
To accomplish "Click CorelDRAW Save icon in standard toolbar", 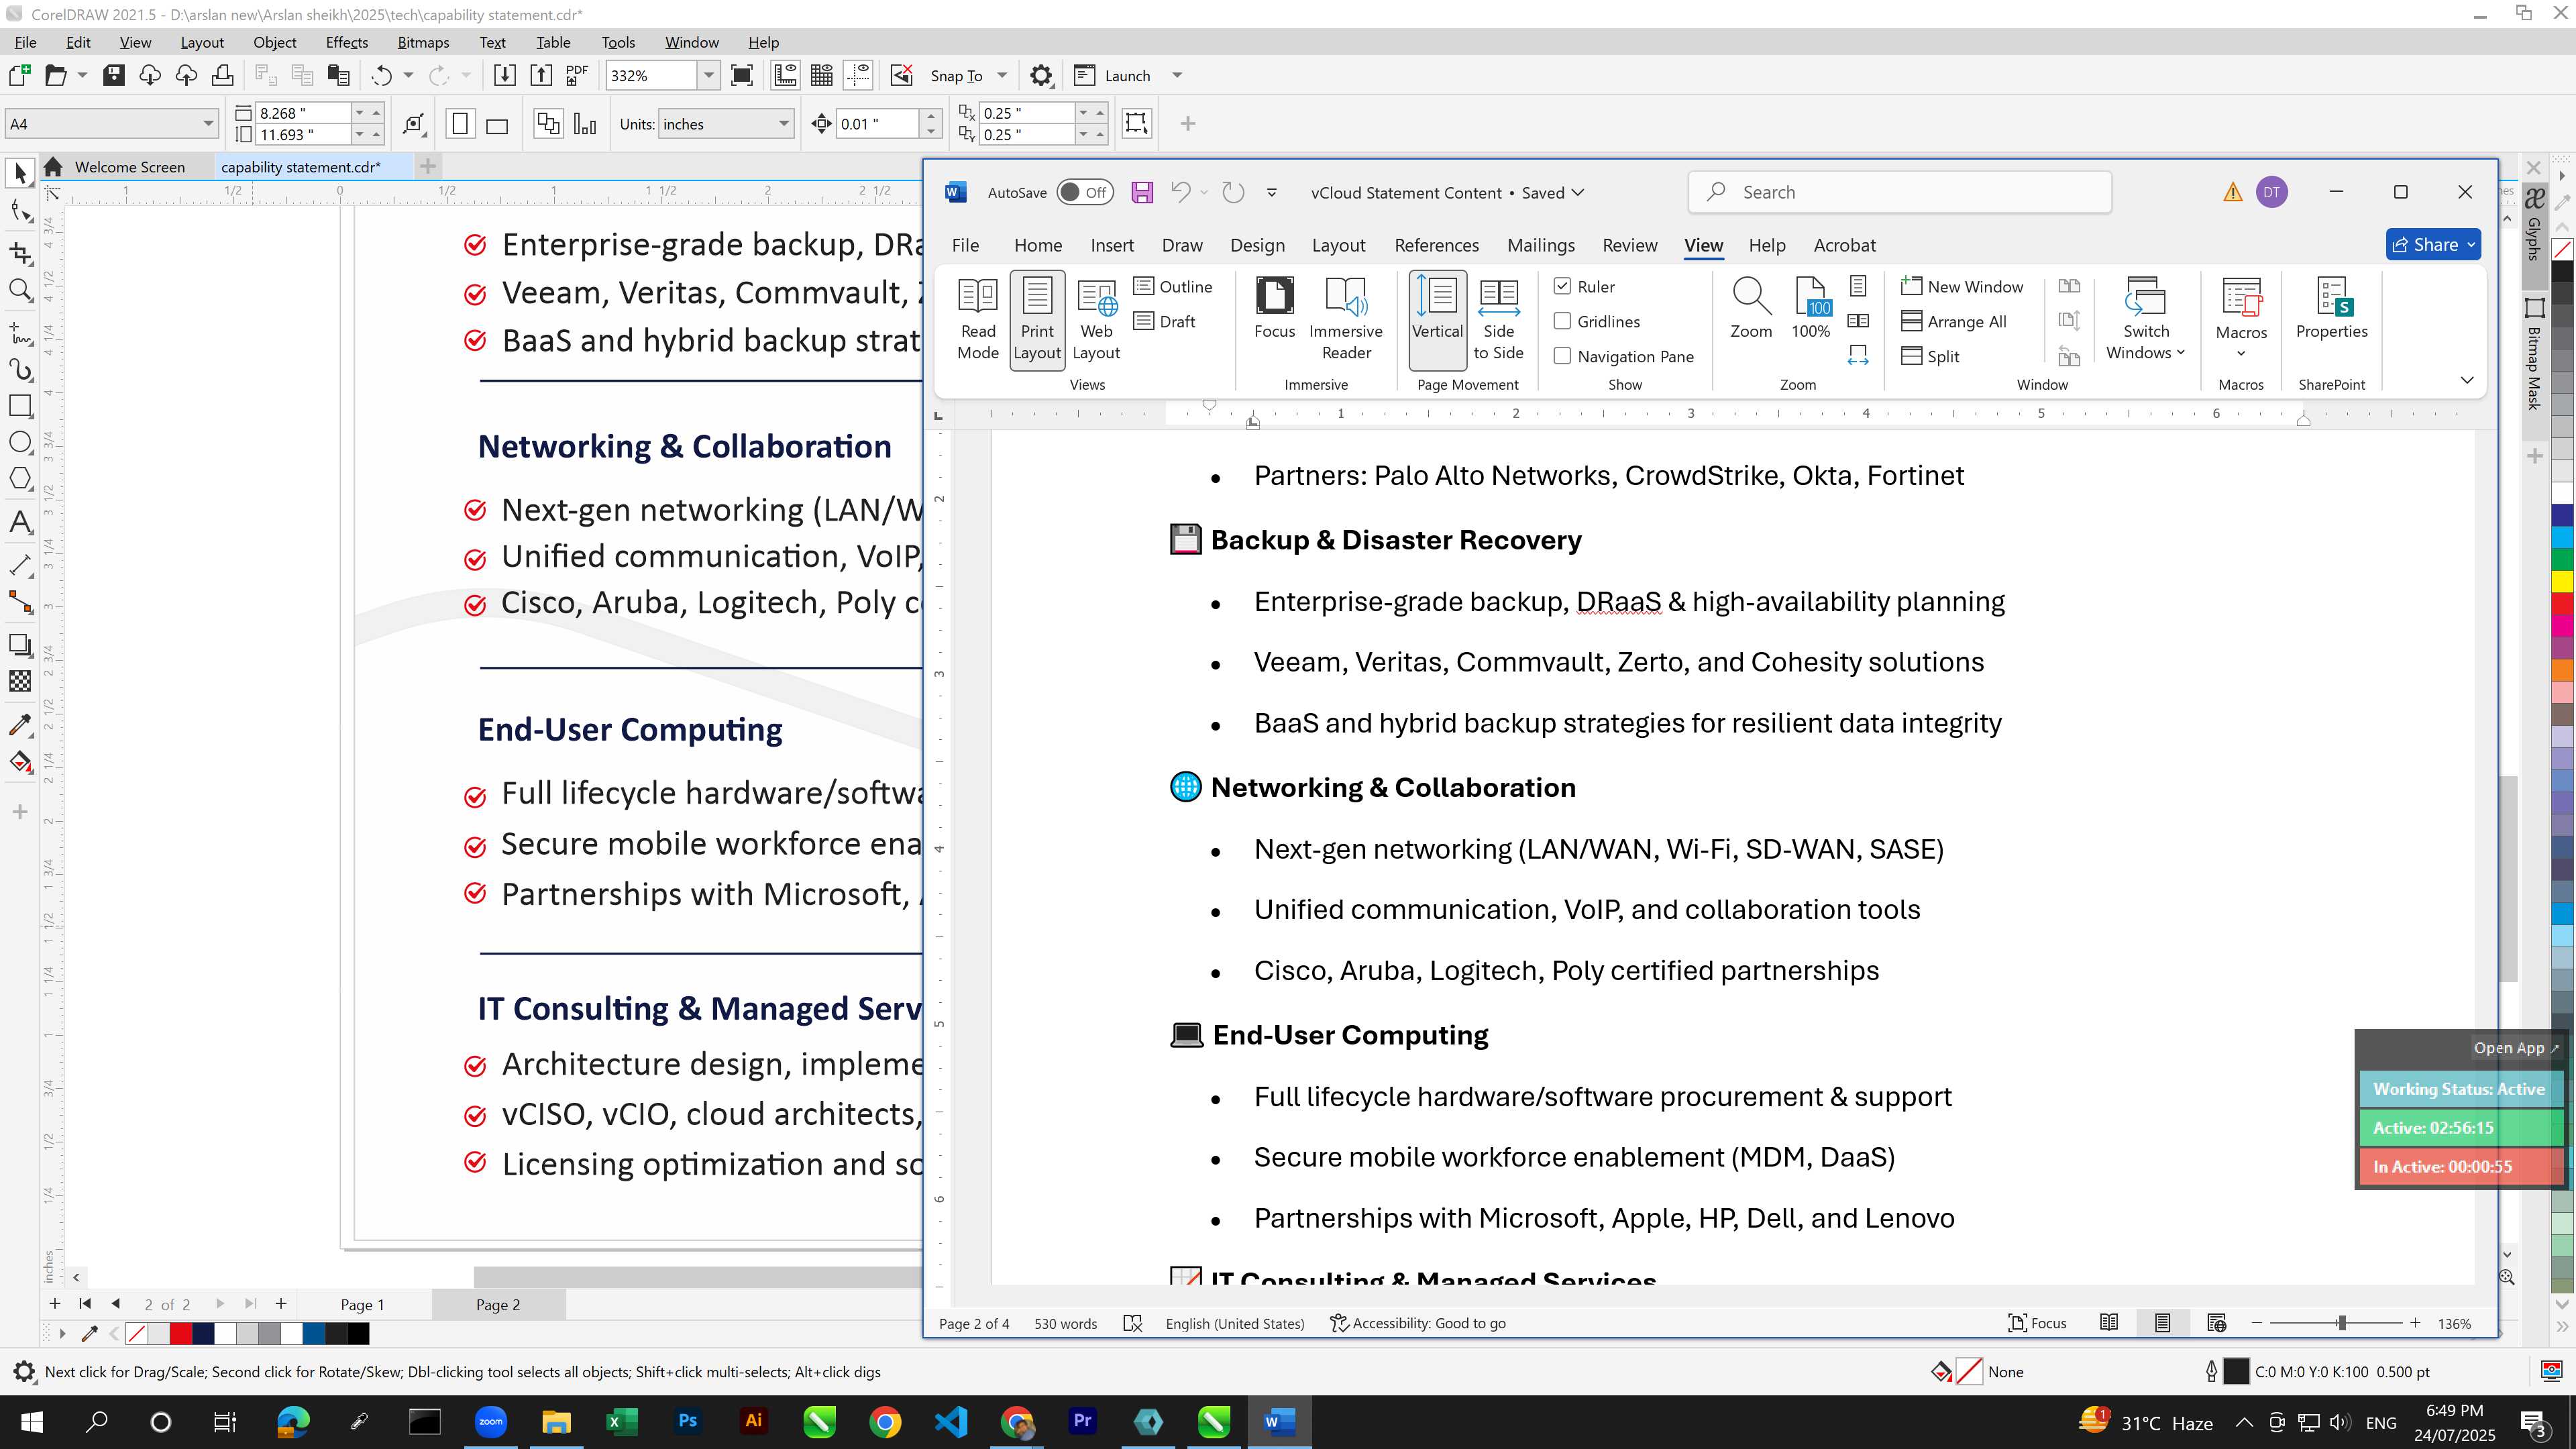I will pos(114,75).
